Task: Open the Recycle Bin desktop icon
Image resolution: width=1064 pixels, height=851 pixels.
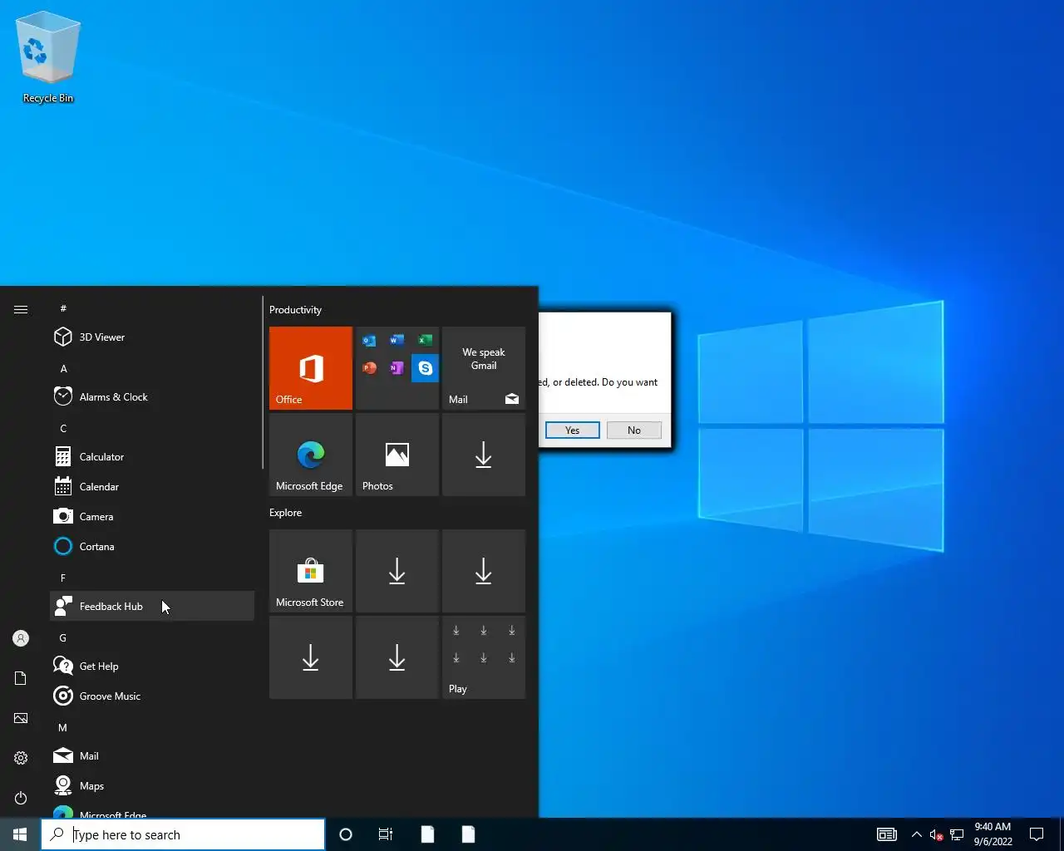Action: pos(48,58)
